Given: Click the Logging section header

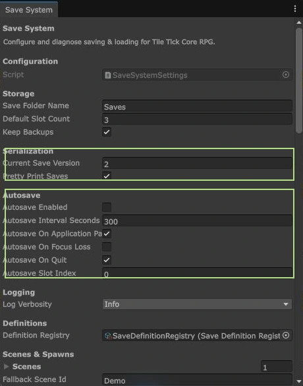Looking at the screenshot, I should (x=19, y=292).
